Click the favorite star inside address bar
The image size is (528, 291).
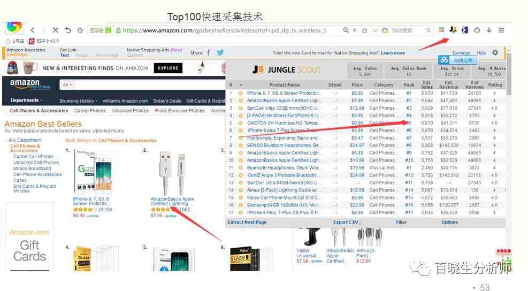tap(364, 30)
